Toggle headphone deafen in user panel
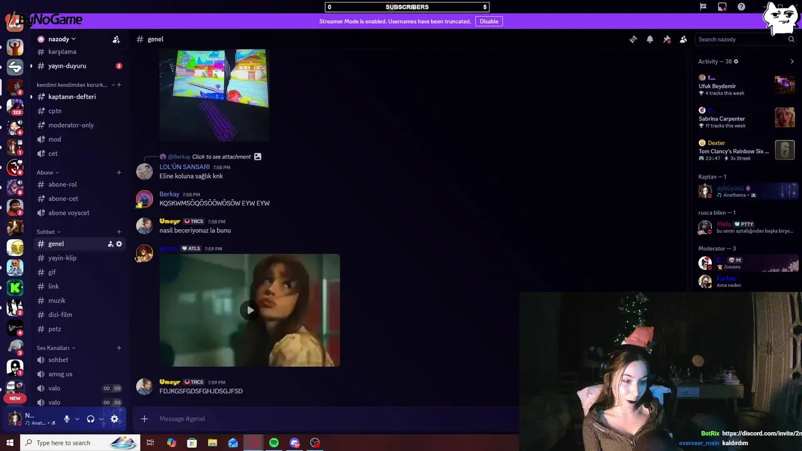 (x=90, y=419)
